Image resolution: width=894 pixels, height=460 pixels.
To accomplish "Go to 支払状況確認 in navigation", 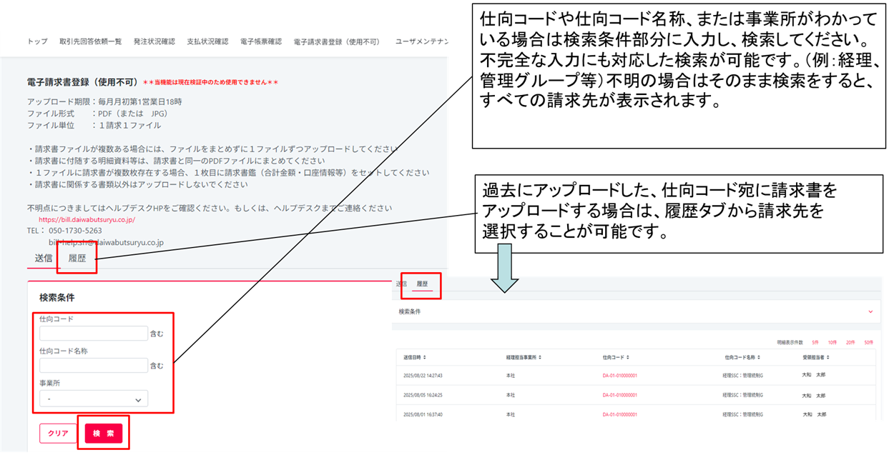I will tap(207, 41).
